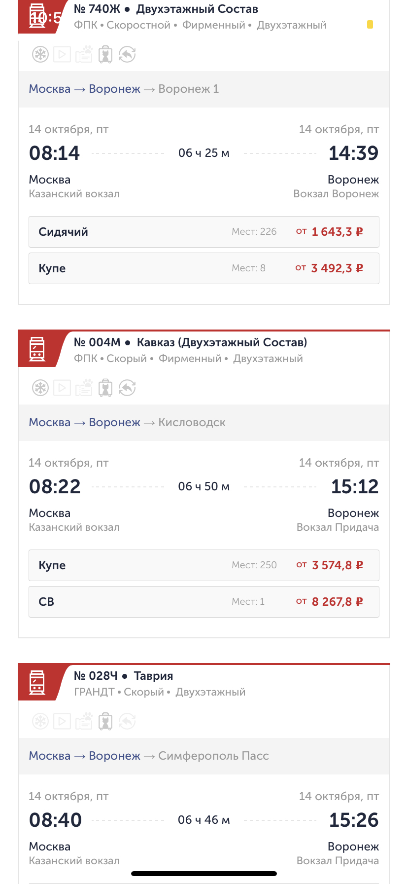
Task: Open Воронеж link in the Кисловодск route
Action: [x=114, y=422]
